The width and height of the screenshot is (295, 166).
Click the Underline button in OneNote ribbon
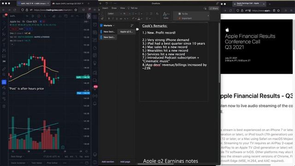click(117, 18)
